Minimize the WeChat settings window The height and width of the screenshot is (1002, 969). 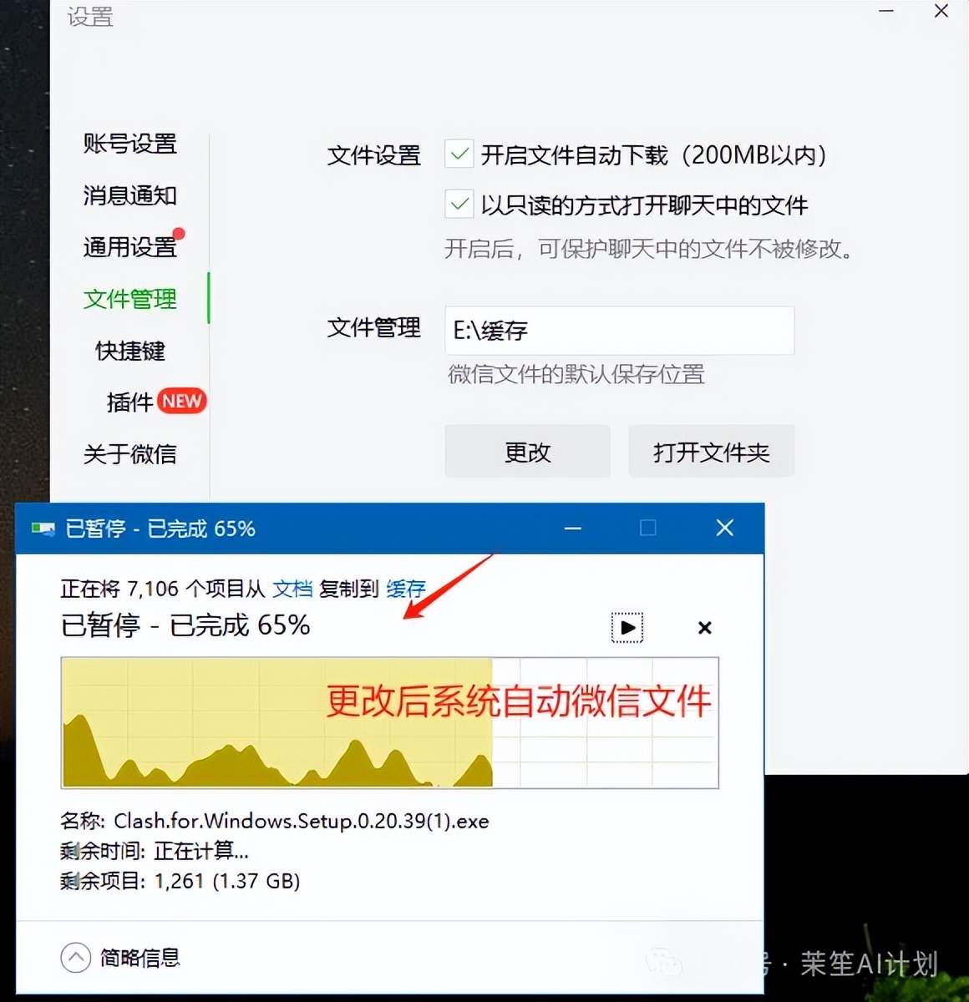coord(886,11)
